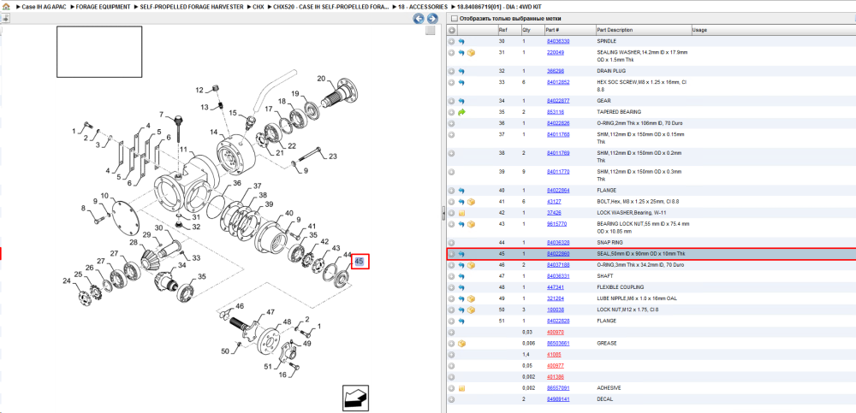Open part number 220049 link
Screen dimensions: 856x413
pos(556,53)
